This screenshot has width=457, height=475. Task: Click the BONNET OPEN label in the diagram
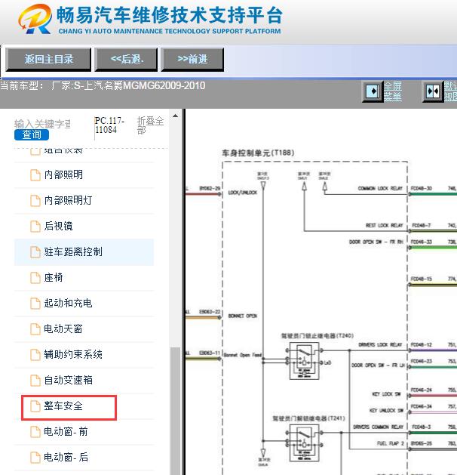coord(243,316)
